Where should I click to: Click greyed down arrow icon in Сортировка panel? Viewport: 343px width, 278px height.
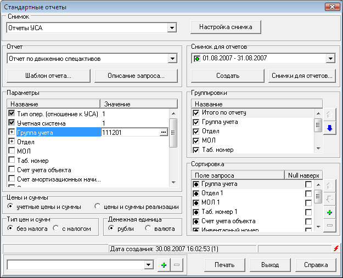pos(330,199)
